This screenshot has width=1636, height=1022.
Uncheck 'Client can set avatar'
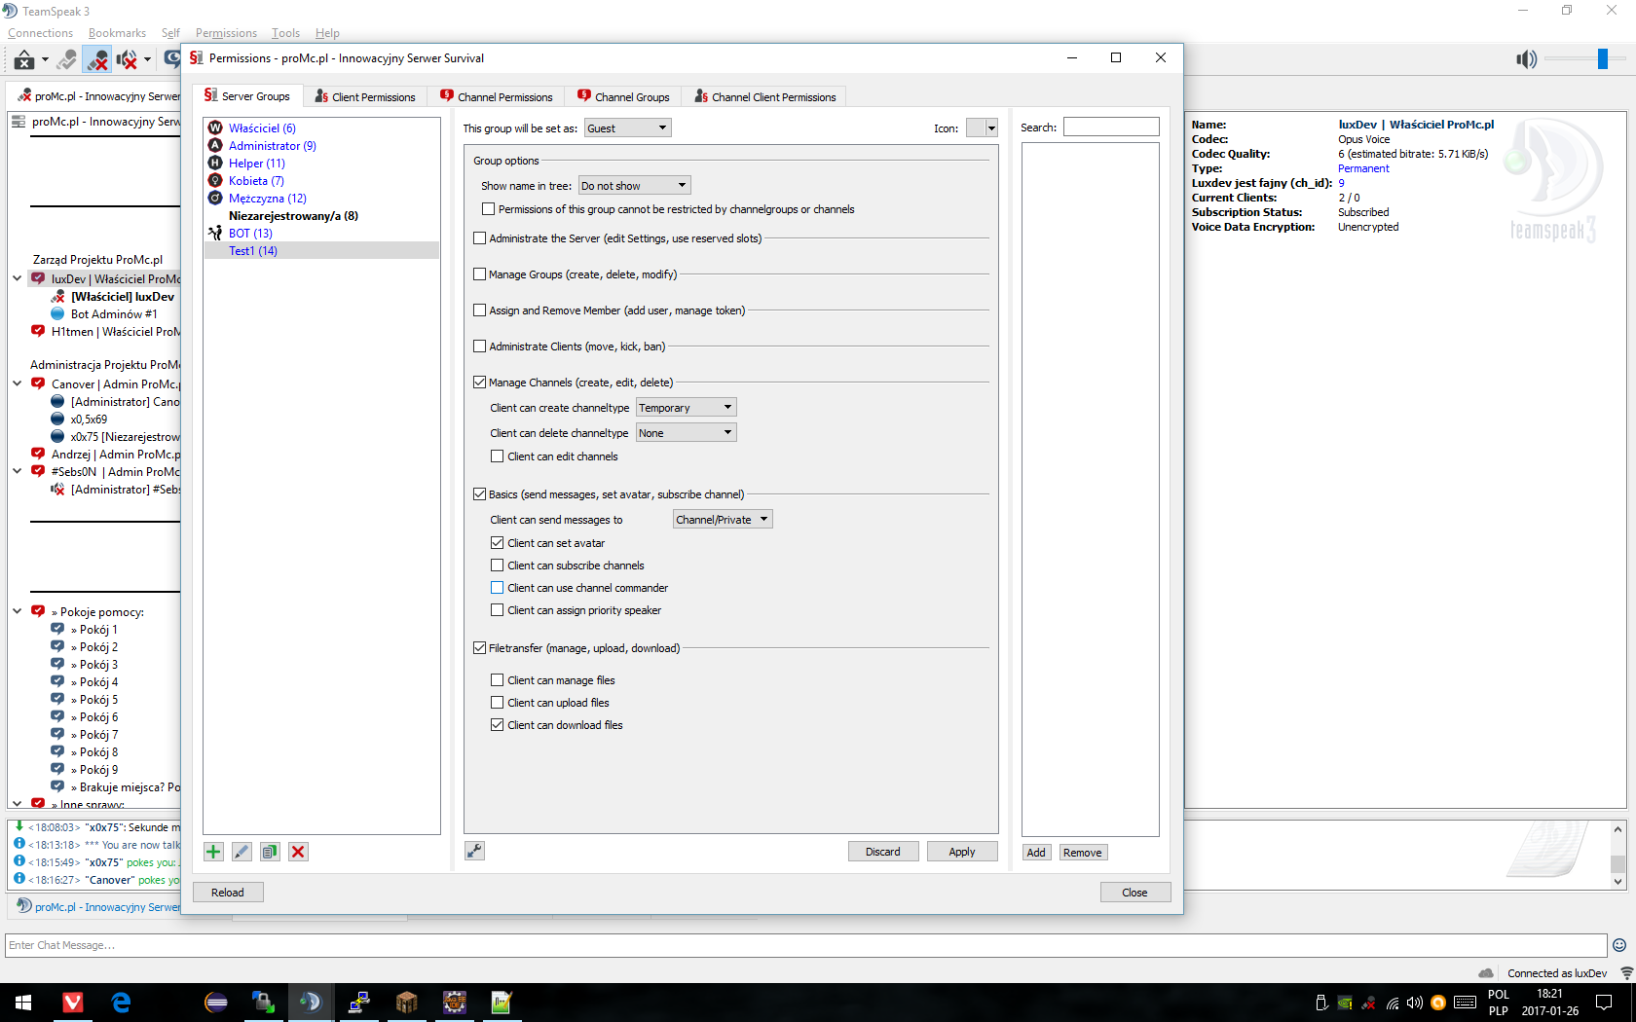(498, 543)
